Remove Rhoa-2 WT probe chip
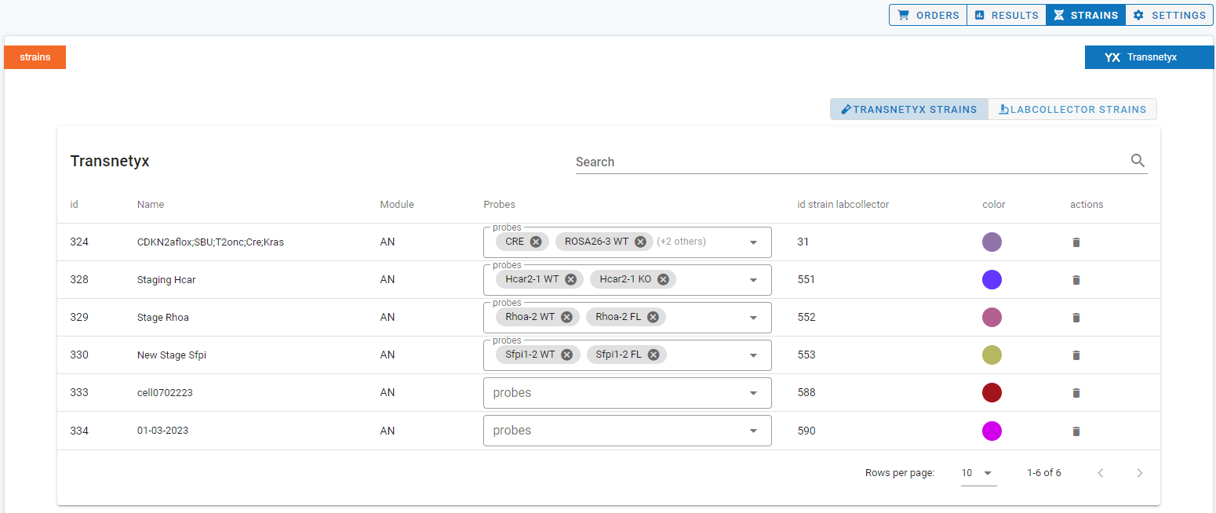Image resolution: width=1216 pixels, height=513 pixels. point(567,317)
